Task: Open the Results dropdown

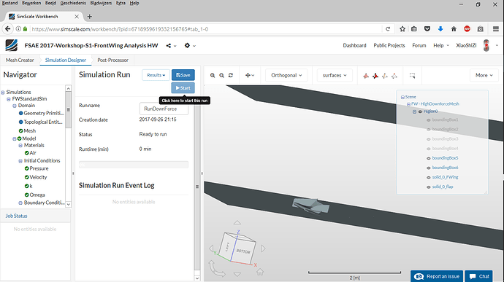Action: tap(156, 75)
